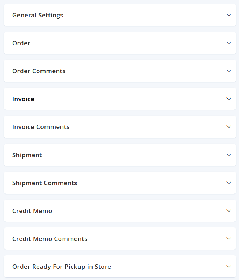
Task: Click the Order Comments heading text
Action: 39,71
